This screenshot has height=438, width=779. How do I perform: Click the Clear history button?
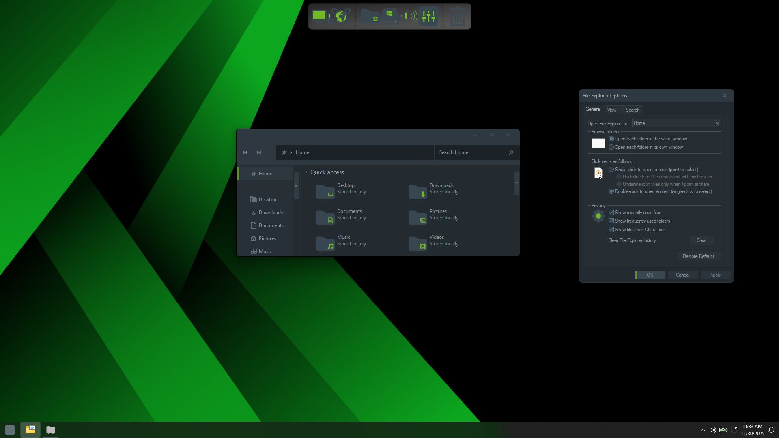[702, 240]
